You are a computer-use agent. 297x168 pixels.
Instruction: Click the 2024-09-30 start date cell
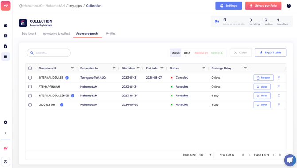[x=130, y=104]
